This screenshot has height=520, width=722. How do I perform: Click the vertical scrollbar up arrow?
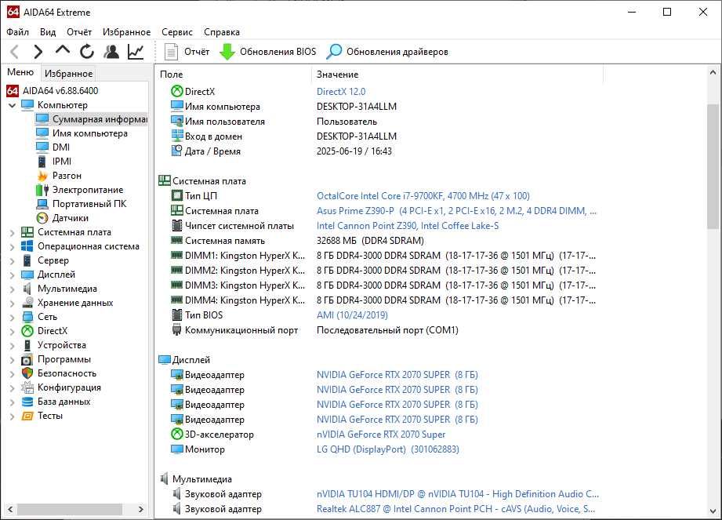click(713, 72)
